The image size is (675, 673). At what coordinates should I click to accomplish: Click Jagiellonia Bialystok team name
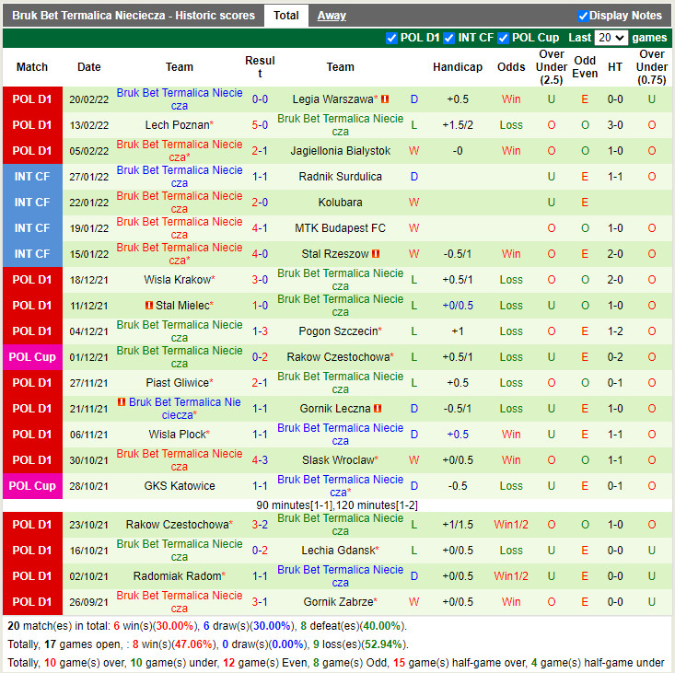point(340,151)
